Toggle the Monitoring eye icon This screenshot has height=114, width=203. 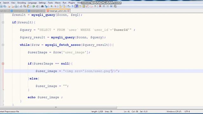(x=95, y=6)
